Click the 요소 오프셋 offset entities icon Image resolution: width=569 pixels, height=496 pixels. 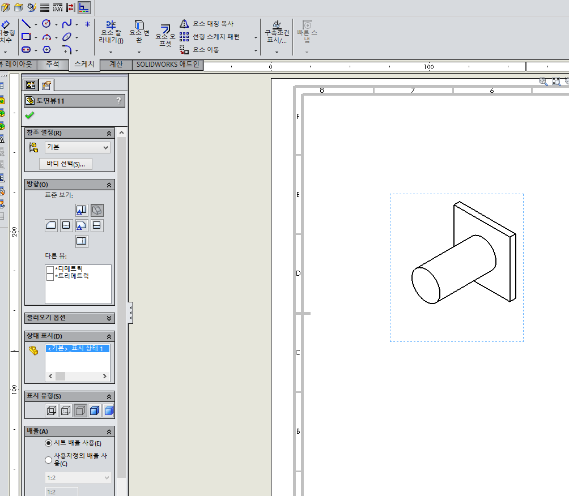coord(165,36)
